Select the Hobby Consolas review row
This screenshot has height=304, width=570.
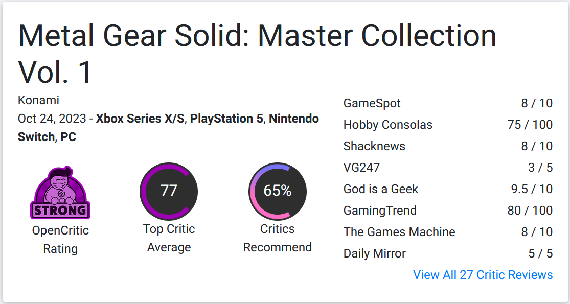tap(448, 125)
